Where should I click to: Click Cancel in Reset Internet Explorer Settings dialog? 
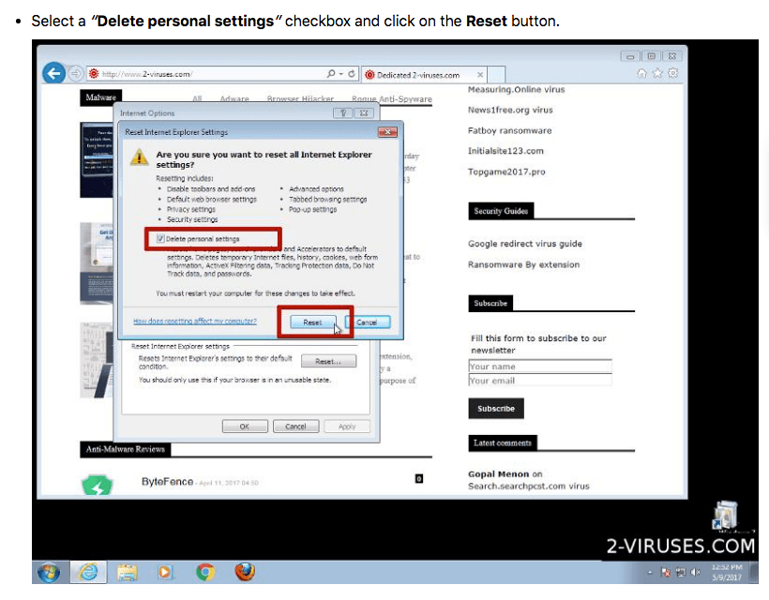pos(368,322)
